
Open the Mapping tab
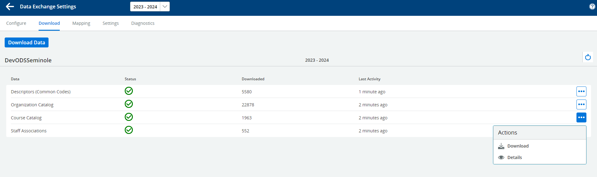coord(81,23)
